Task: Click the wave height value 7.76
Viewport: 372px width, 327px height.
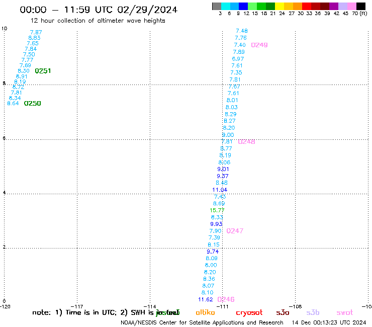Action: pyautogui.click(x=241, y=38)
